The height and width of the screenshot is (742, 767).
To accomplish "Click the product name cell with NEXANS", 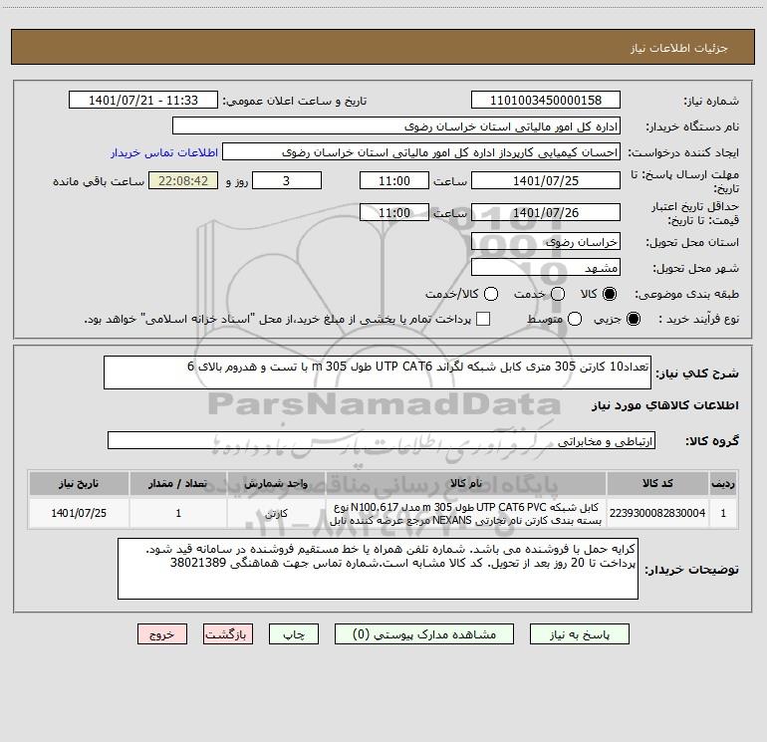I will click(x=466, y=513).
